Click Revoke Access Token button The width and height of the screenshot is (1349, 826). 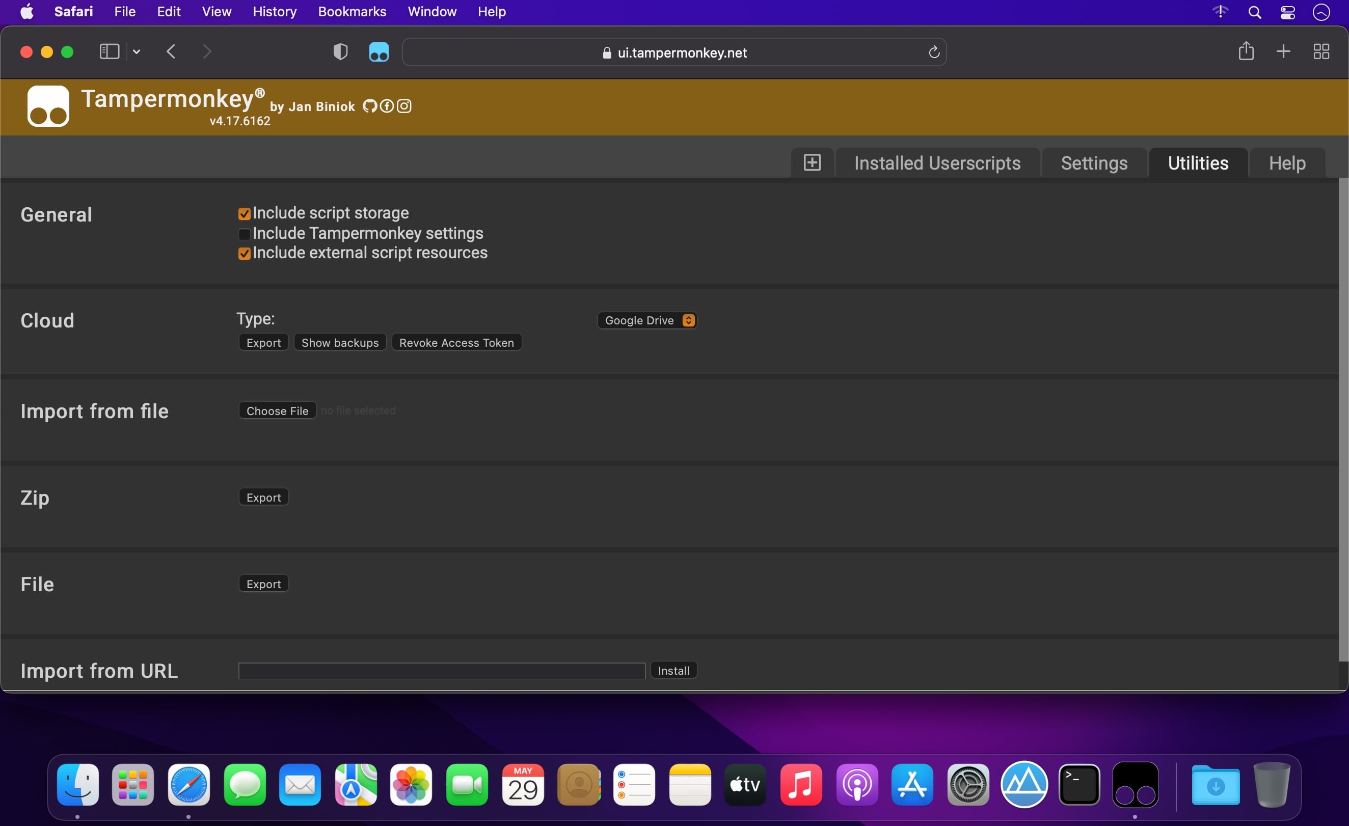[456, 343]
